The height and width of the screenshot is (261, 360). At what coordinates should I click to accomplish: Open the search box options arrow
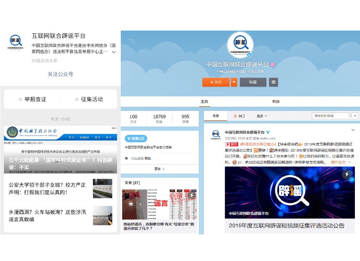(355, 116)
